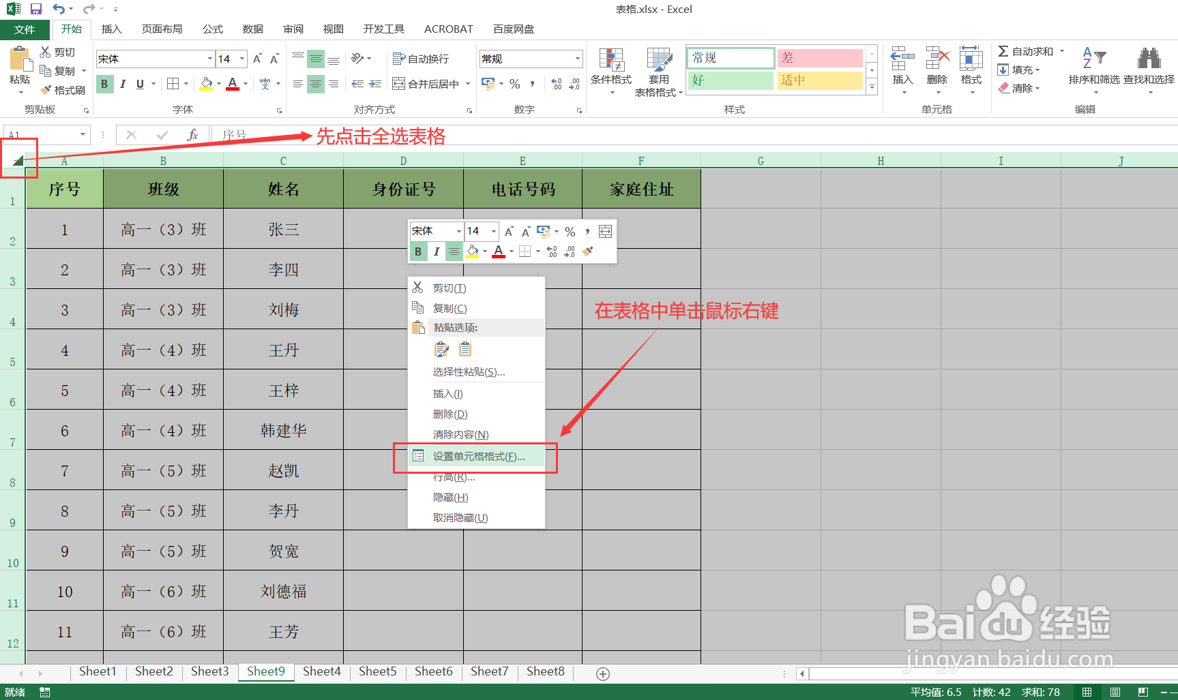Open mini toolbar font size dropdown
Viewport: 1178px width, 700px height.
tap(494, 231)
